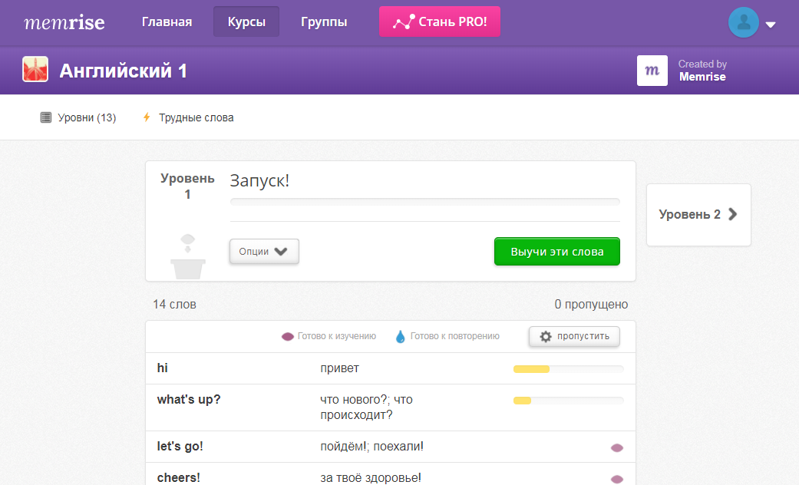Click the memrise logo to go home

click(64, 21)
